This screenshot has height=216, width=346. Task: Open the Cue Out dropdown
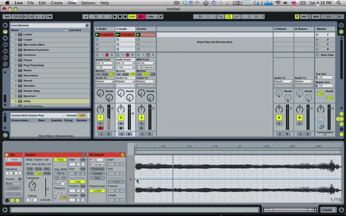(x=325, y=78)
